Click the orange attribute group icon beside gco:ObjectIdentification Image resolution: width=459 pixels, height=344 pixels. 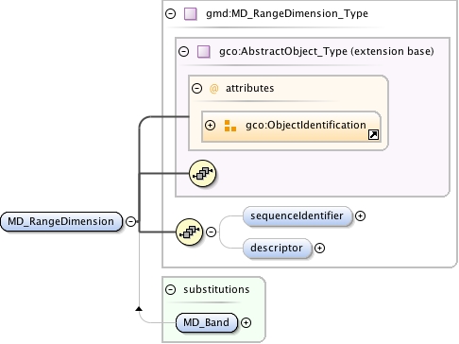[x=230, y=126]
